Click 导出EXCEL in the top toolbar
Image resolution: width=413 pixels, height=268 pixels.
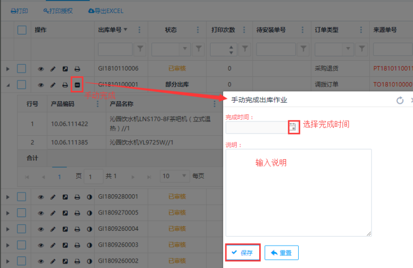106,10
